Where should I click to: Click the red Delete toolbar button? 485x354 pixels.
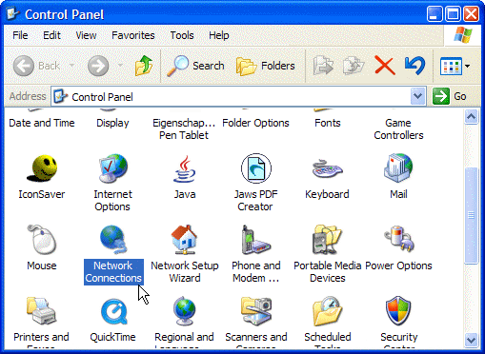pyautogui.click(x=385, y=66)
